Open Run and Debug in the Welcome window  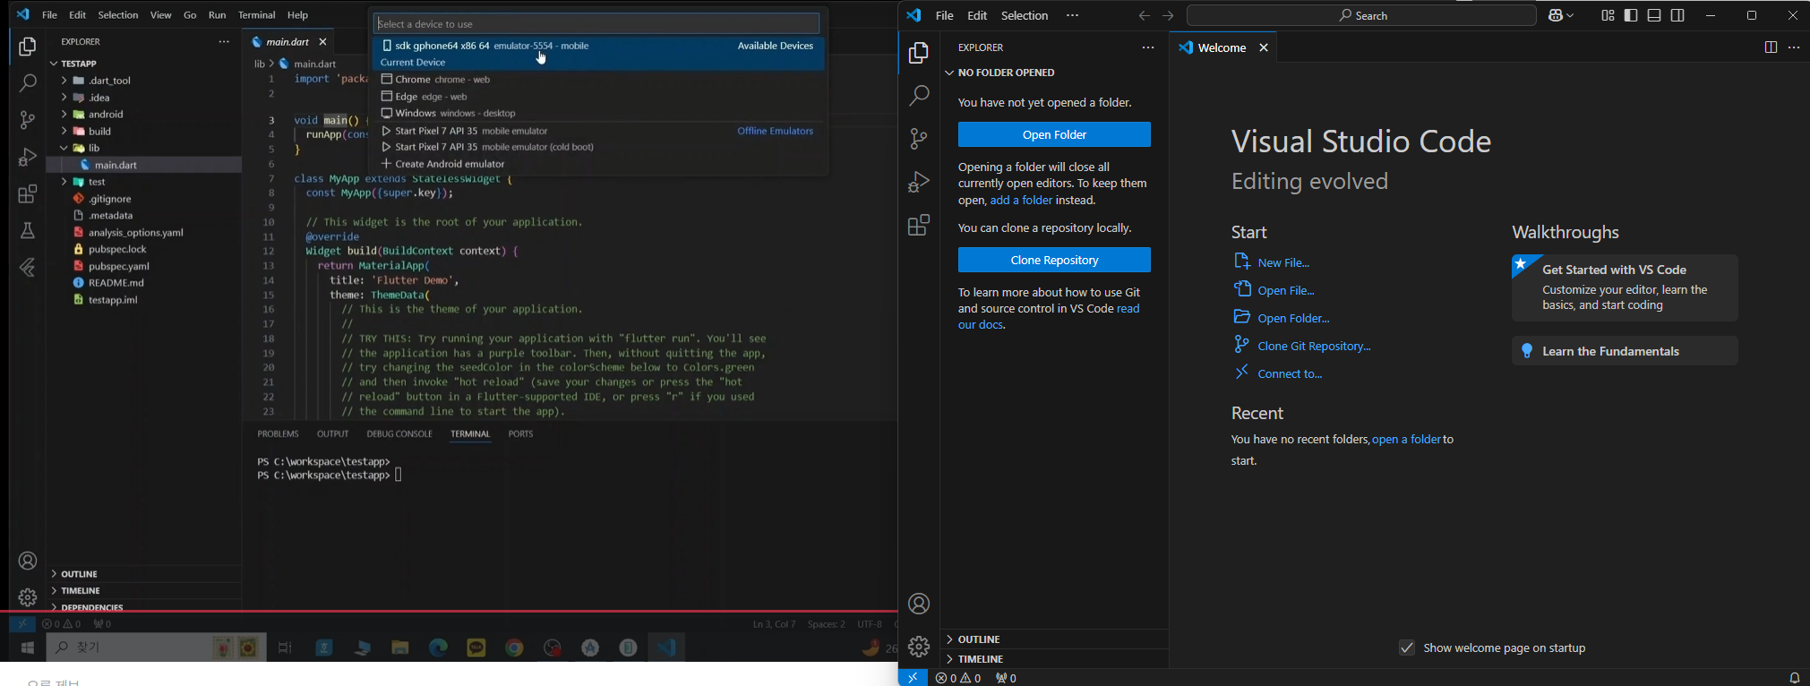click(x=919, y=182)
